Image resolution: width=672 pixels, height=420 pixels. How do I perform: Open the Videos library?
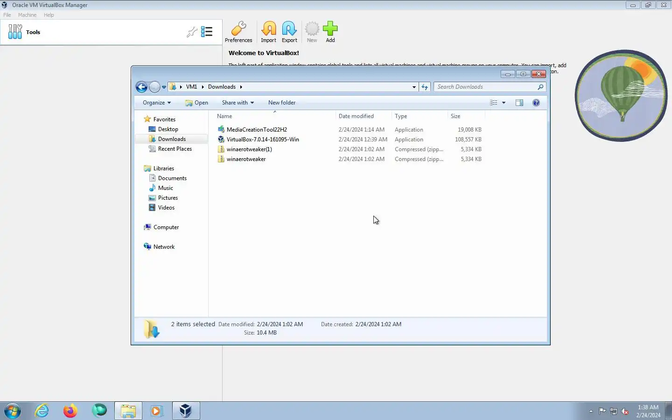click(166, 208)
